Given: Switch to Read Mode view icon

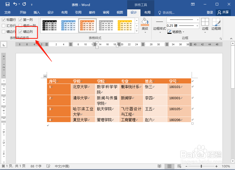Looking at the screenshot, I should [x=160, y=166].
